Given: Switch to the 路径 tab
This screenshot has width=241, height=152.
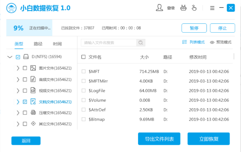Looking at the screenshot, I should [x=38, y=44].
